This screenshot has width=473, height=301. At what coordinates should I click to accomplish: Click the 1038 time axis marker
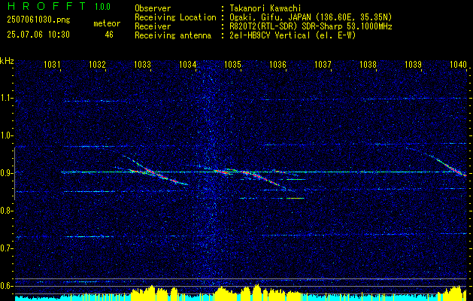[x=368, y=64]
